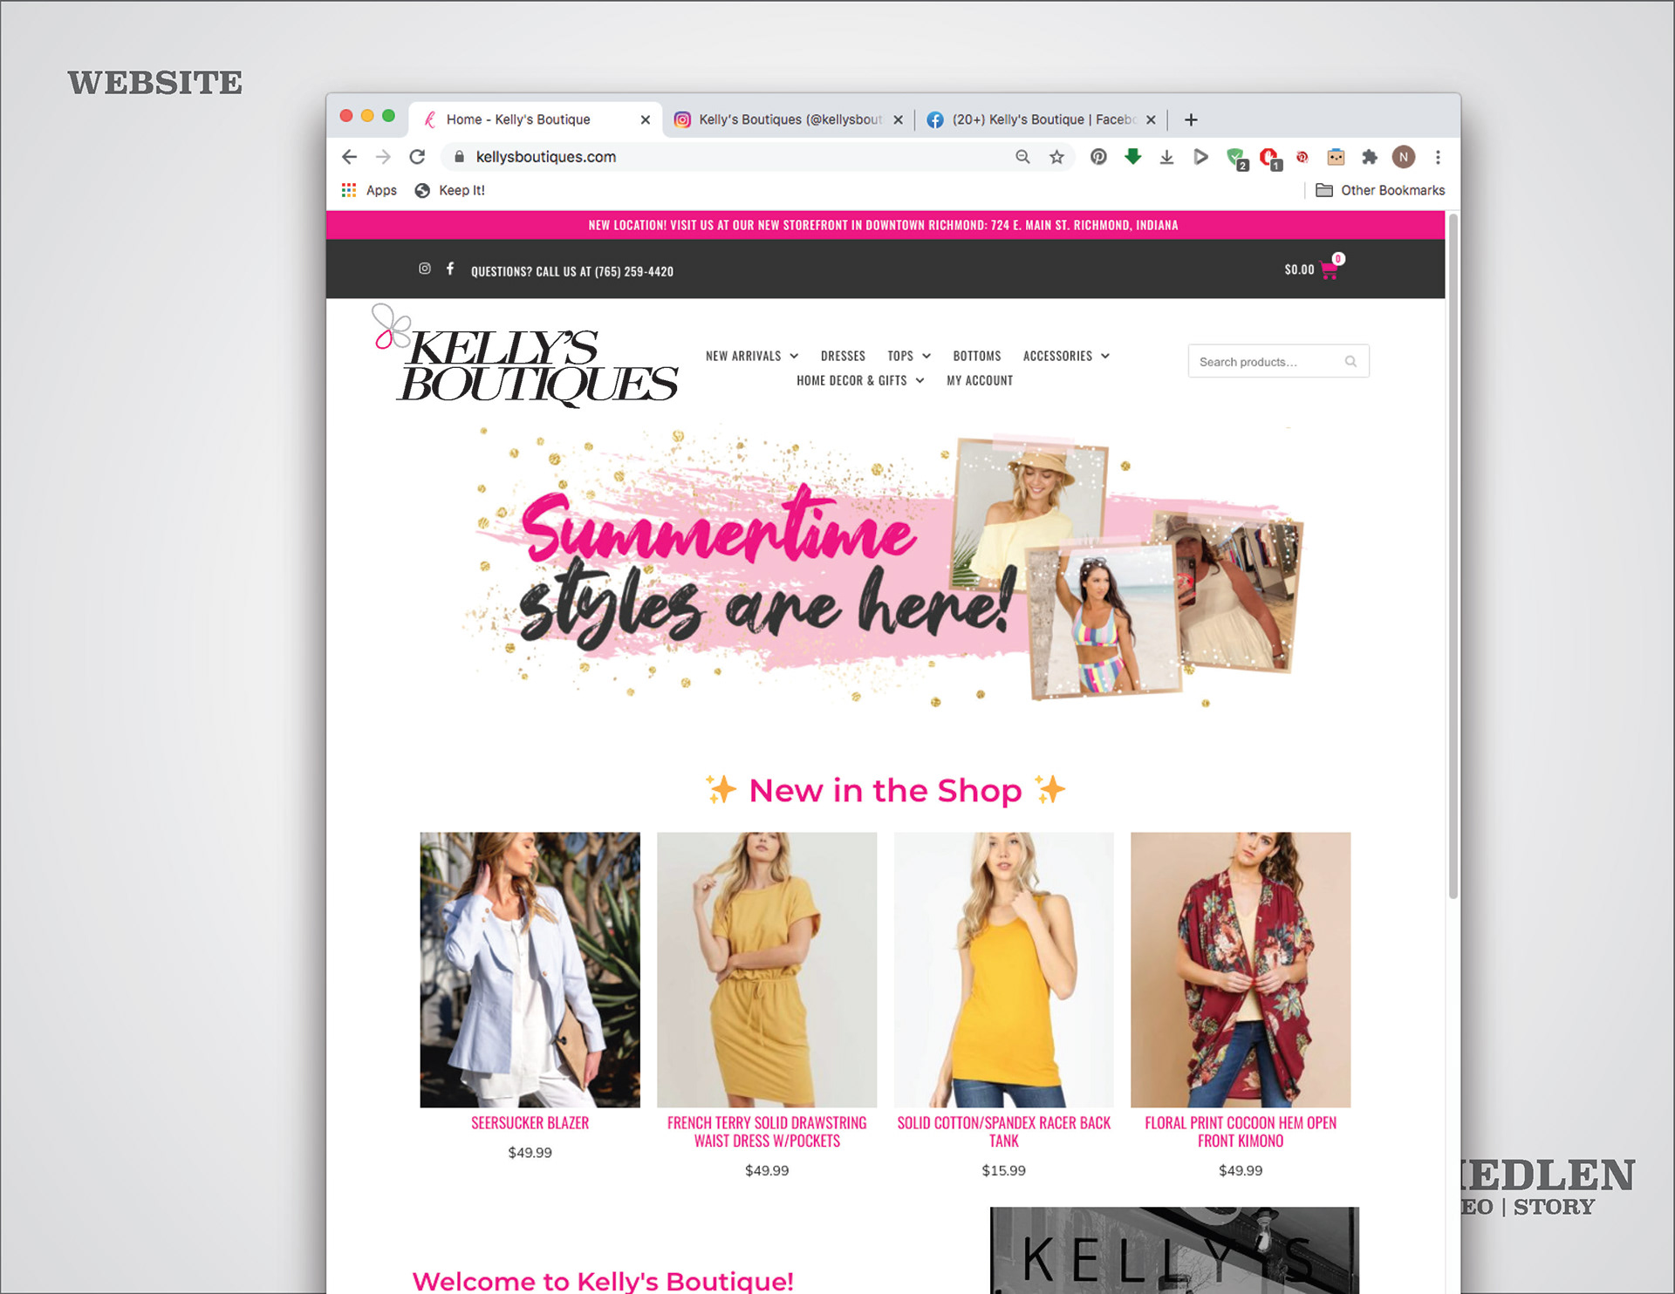
Task: Click the Pinterest extension icon
Action: tap(1098, 157)
